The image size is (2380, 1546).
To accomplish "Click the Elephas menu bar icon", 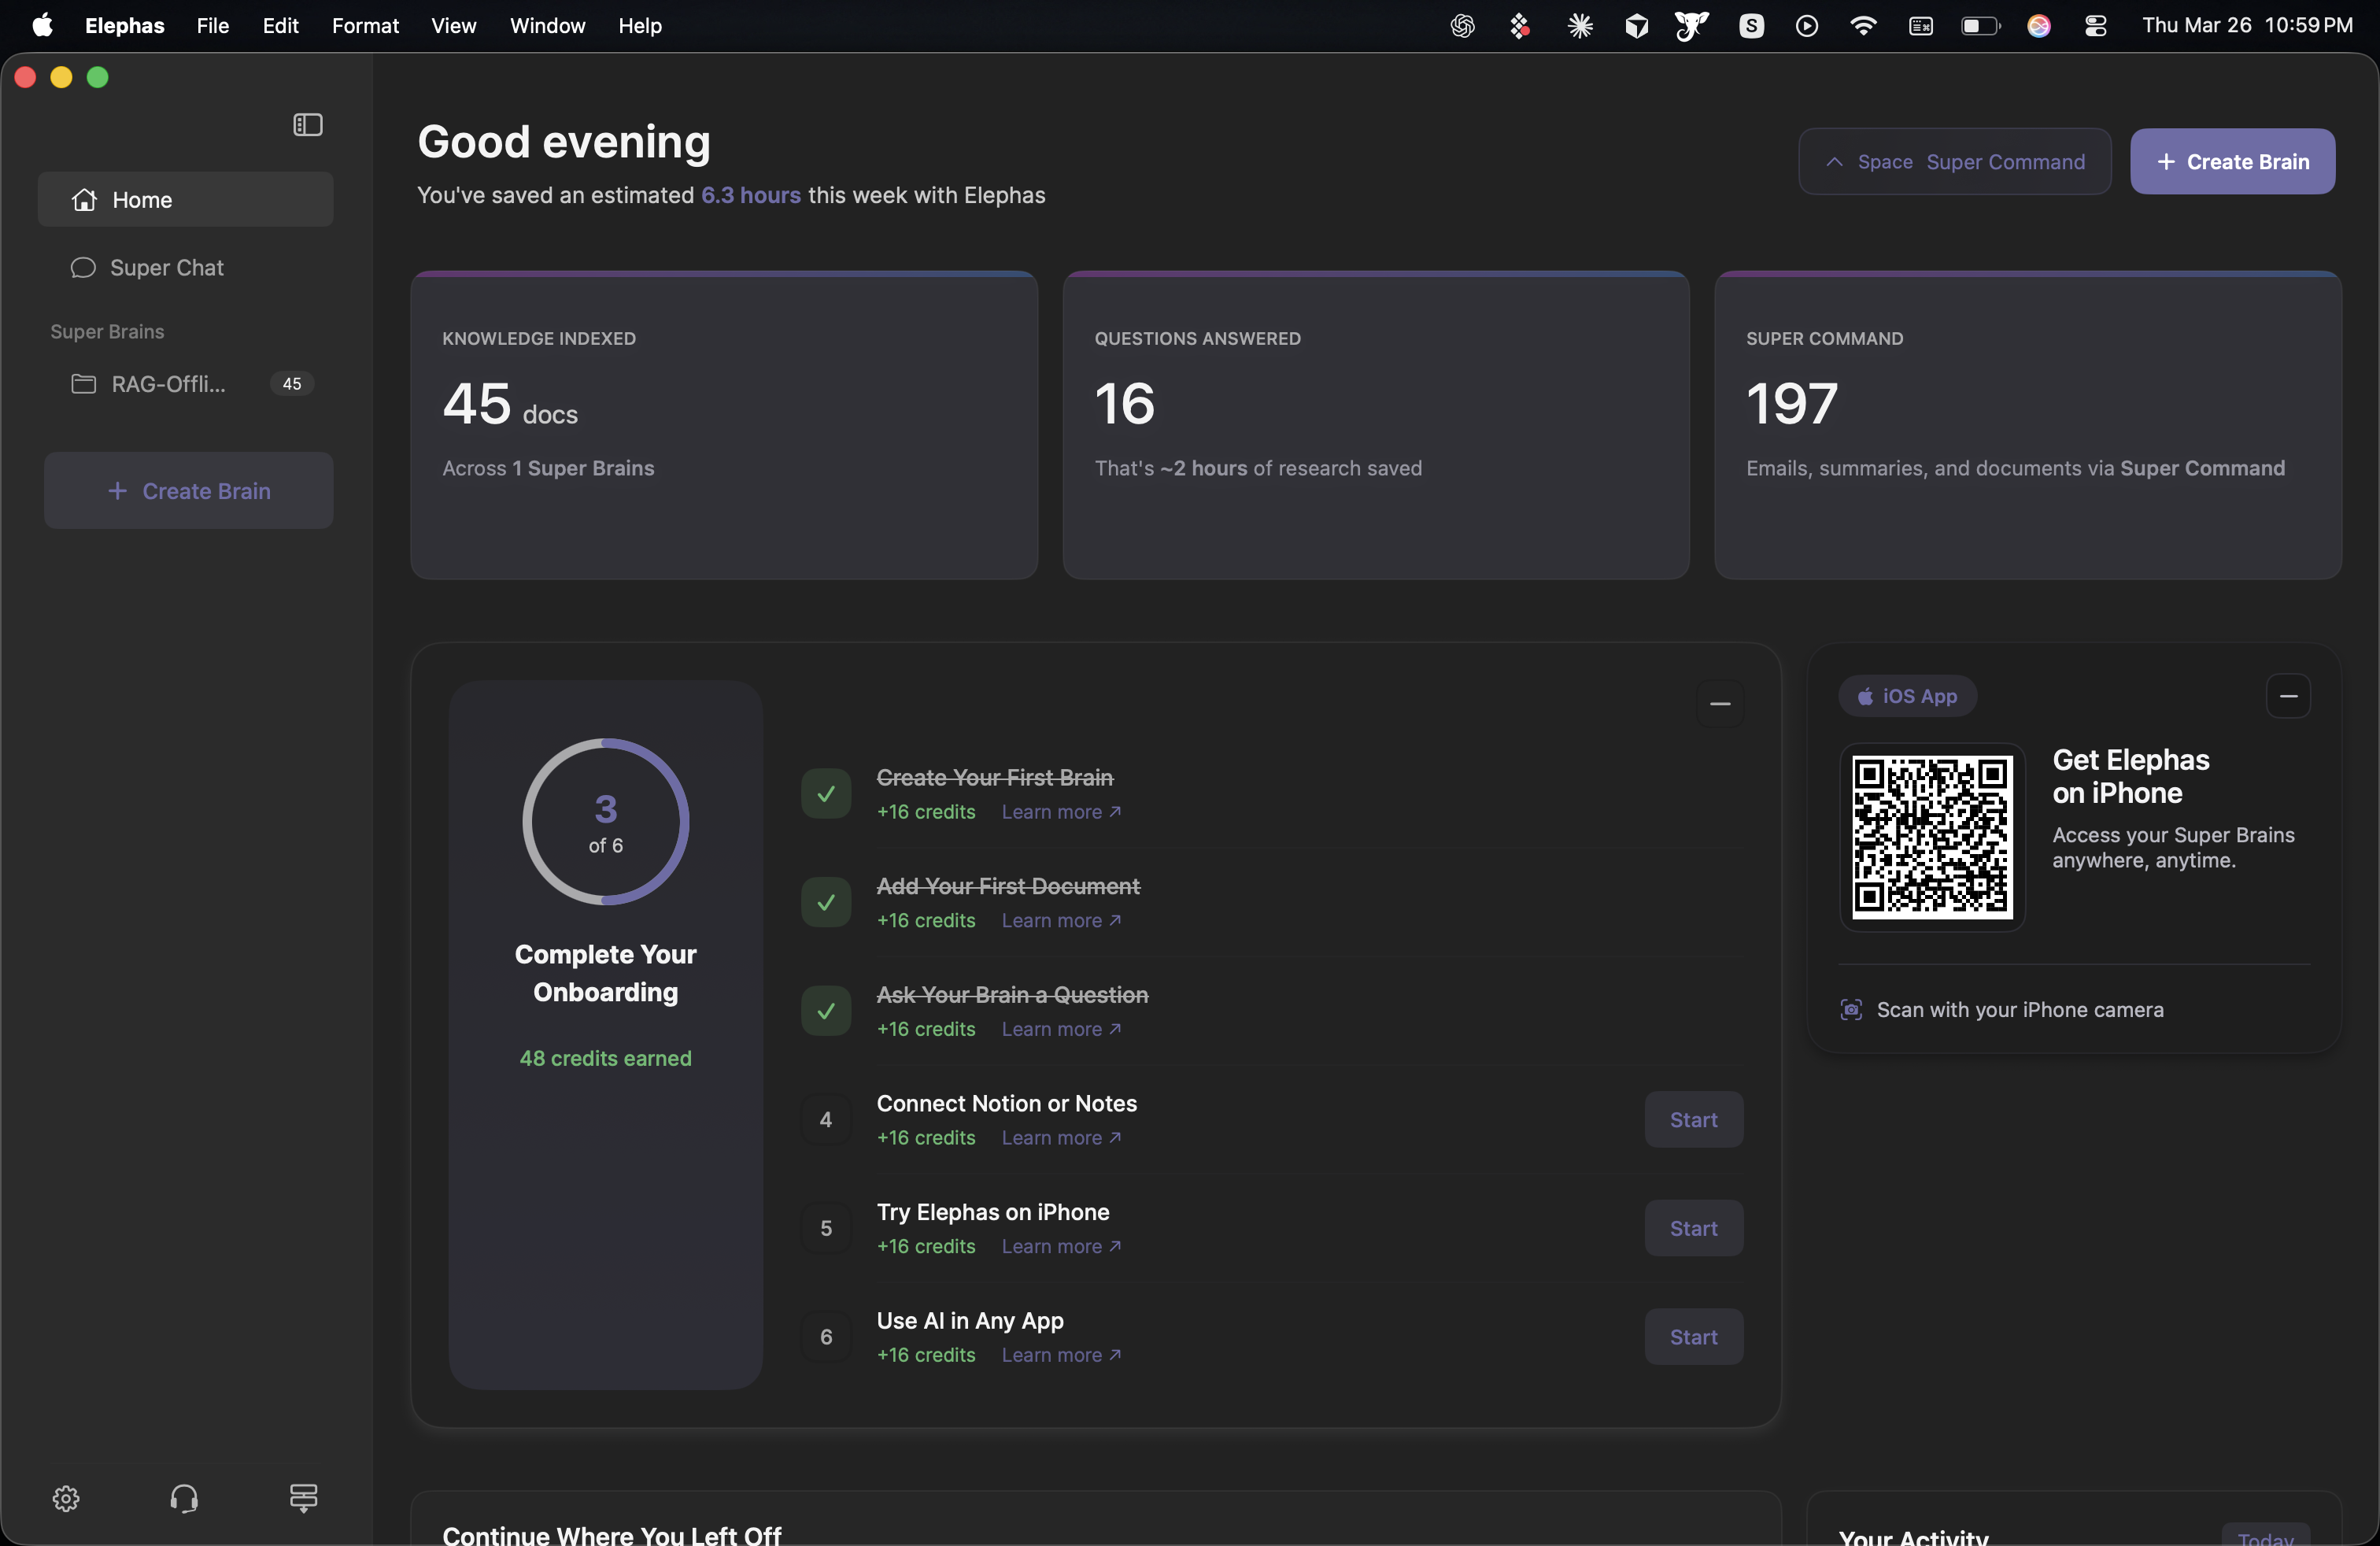I will coord(1691,26).
